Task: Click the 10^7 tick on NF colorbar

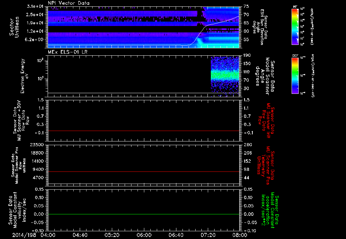Action: pos(302,38)
